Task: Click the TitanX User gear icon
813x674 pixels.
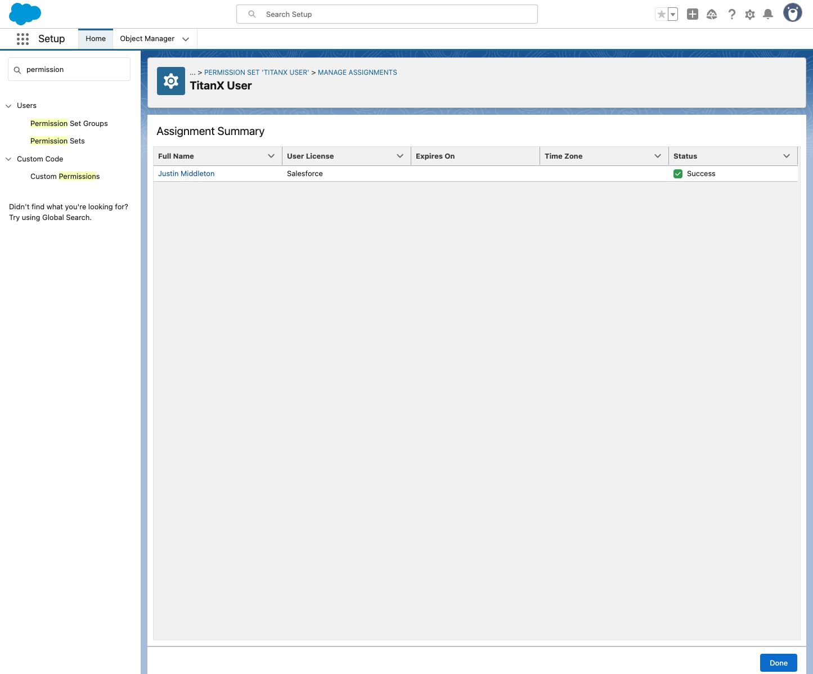Action: (x=171, y=81)
